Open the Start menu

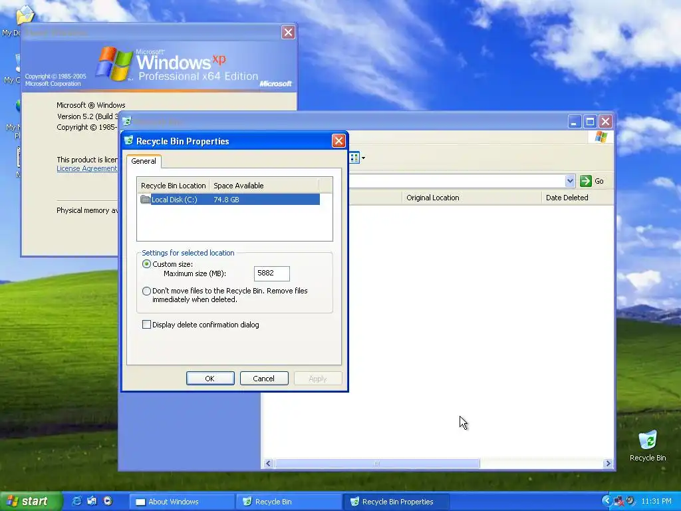[31, 502]
